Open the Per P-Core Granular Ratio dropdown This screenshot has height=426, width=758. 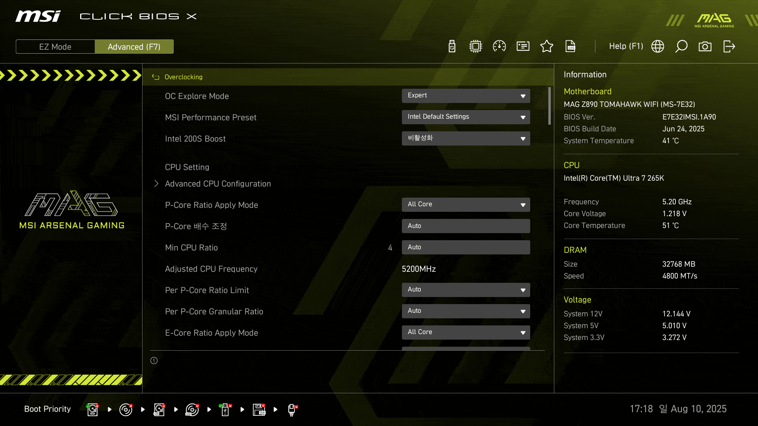pyautogui.click(x=466, y=311)
